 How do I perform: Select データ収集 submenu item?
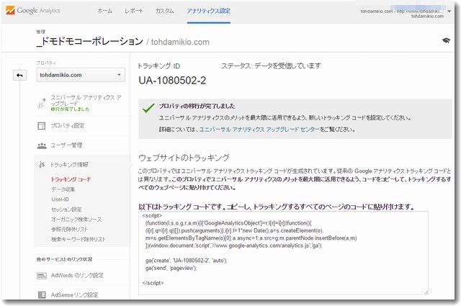pyautogui.click(x=63, y=189)
